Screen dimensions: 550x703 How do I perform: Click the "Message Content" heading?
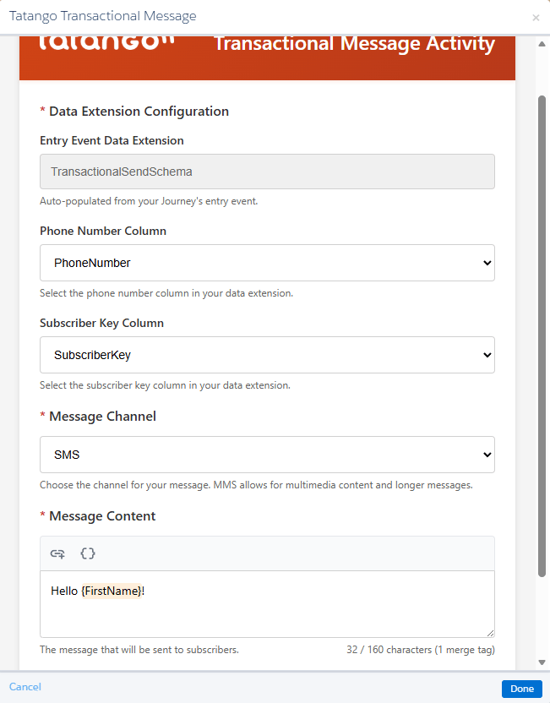[x=102, y=516]
